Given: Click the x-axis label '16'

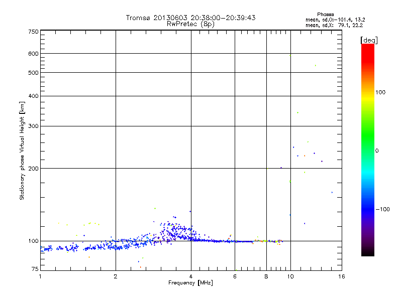Looking at the screenshot, I should point(342,276).
